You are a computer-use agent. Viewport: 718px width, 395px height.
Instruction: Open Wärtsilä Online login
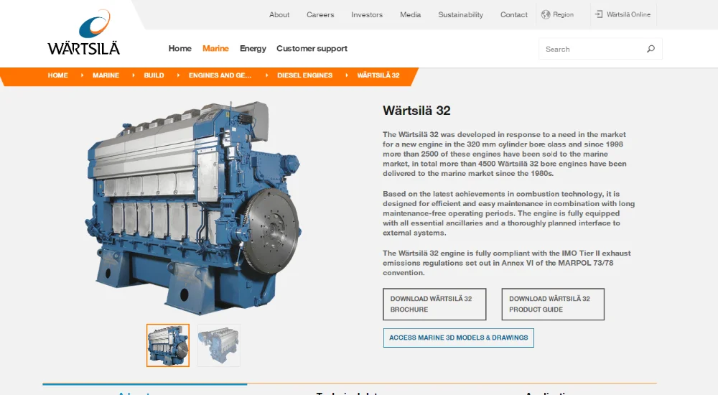pos(623,14)
